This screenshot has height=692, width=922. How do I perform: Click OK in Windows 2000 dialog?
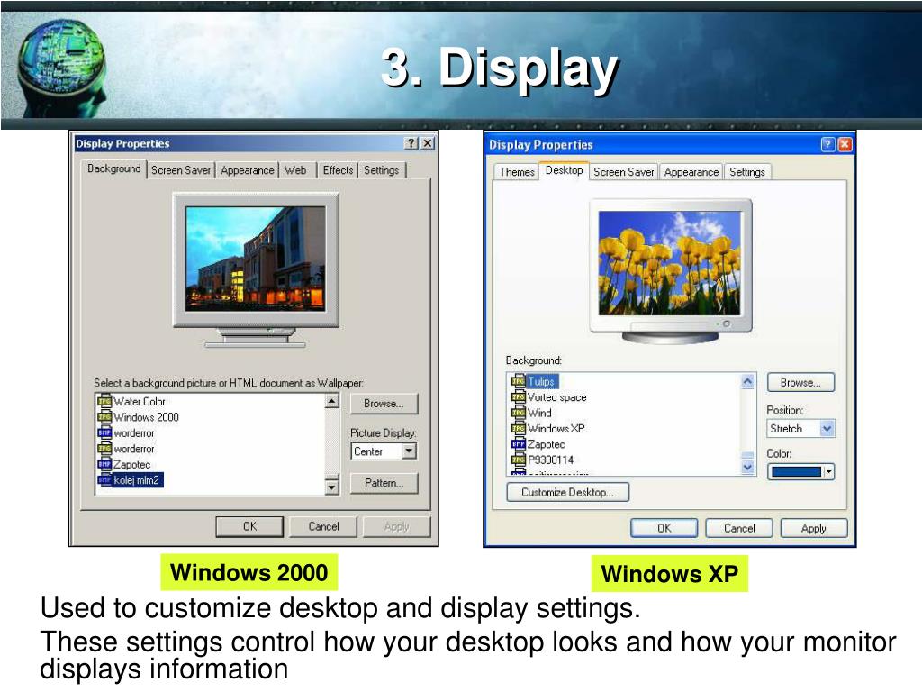coord(249,526)
